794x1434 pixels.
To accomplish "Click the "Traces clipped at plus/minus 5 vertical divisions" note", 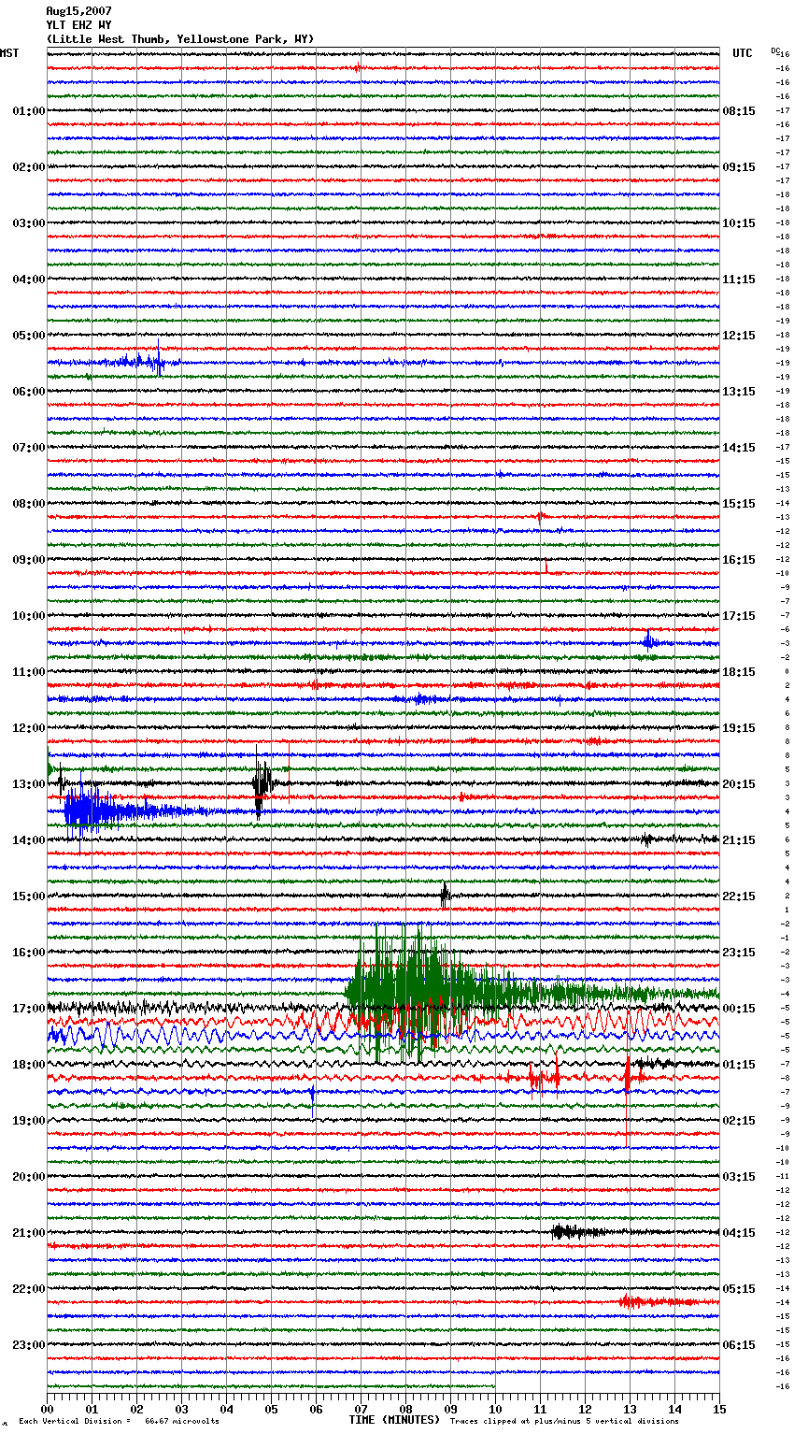I will [564, 1422].
